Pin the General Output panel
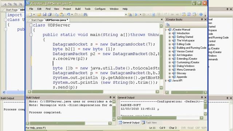 (x=202, y=98)
